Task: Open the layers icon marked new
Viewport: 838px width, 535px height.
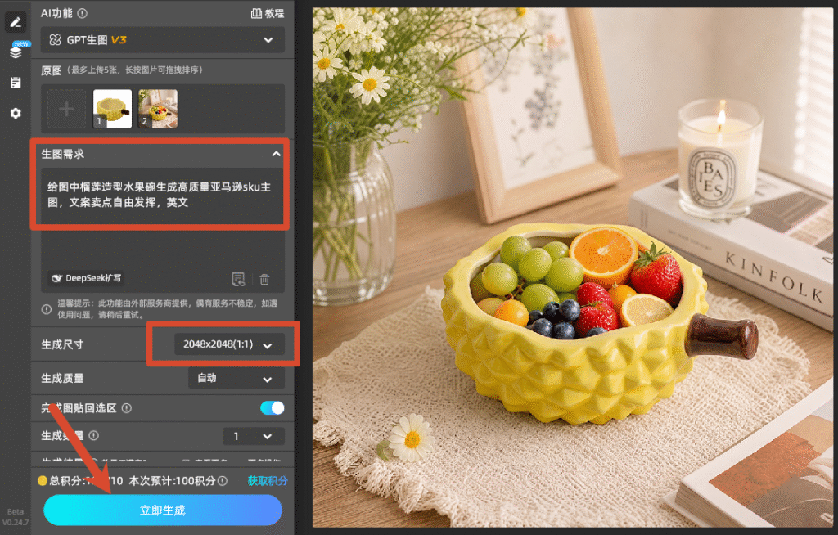Action: click(16, 52)
